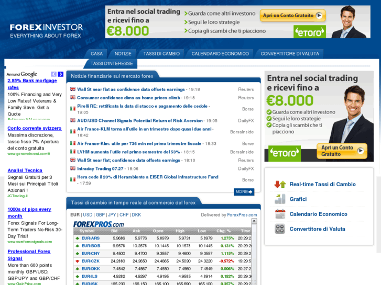Image resolution: width=381 pixels, height=285 pixels.
Task: Click the Chg. % column header
Action: (223, 231)
